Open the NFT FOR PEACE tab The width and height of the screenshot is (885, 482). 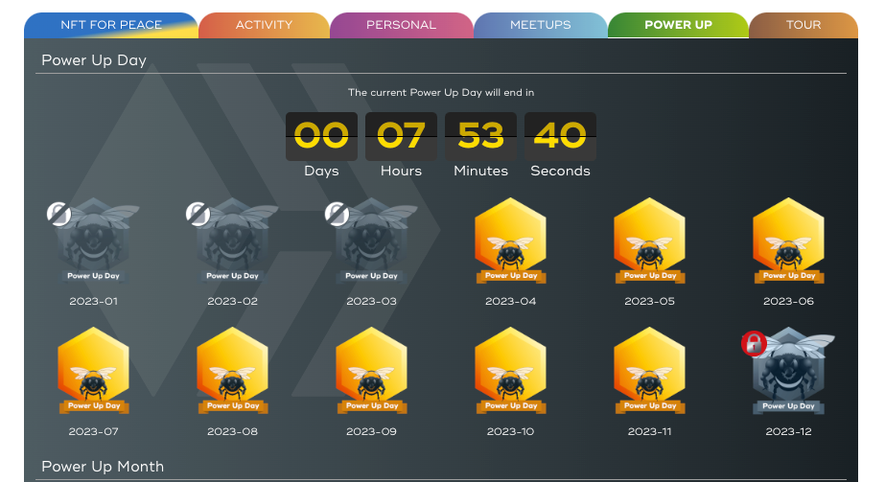(x=111, y=25)
